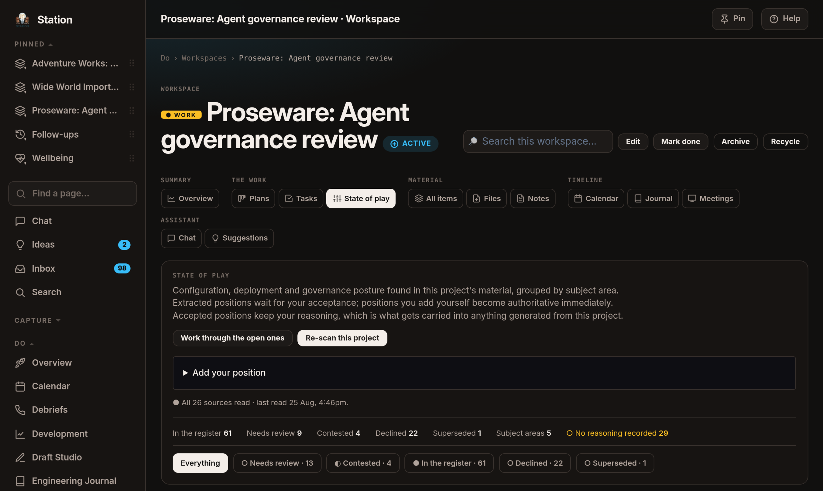Open the Tasks tab

[x=300, y=198]
